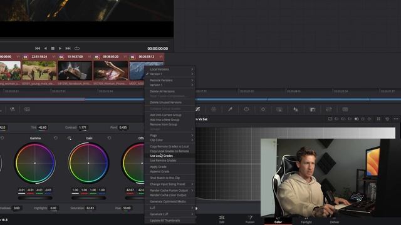Select clip 04 notebook thumbnail
Screen dimensions: 401x225
pyautogui.click(x=75, y=71)
